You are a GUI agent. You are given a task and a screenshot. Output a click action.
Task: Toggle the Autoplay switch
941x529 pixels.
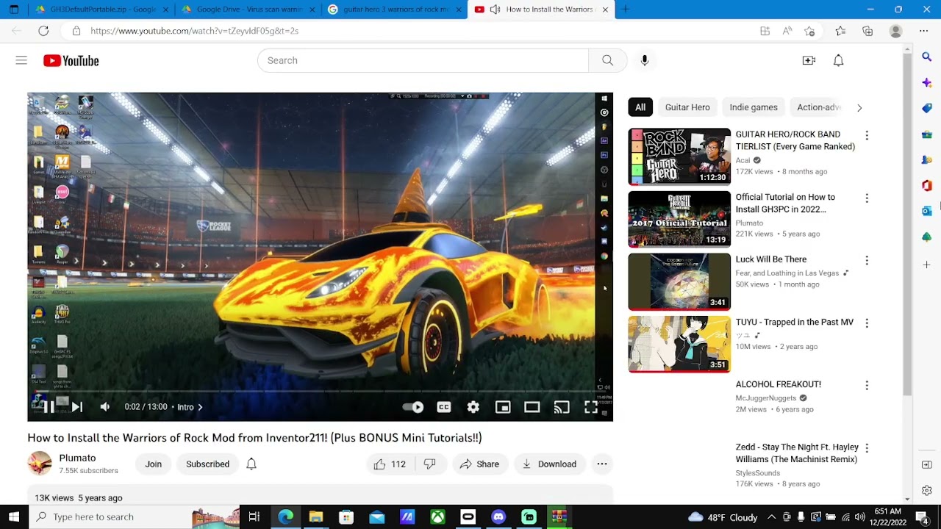tap(413, 407)
